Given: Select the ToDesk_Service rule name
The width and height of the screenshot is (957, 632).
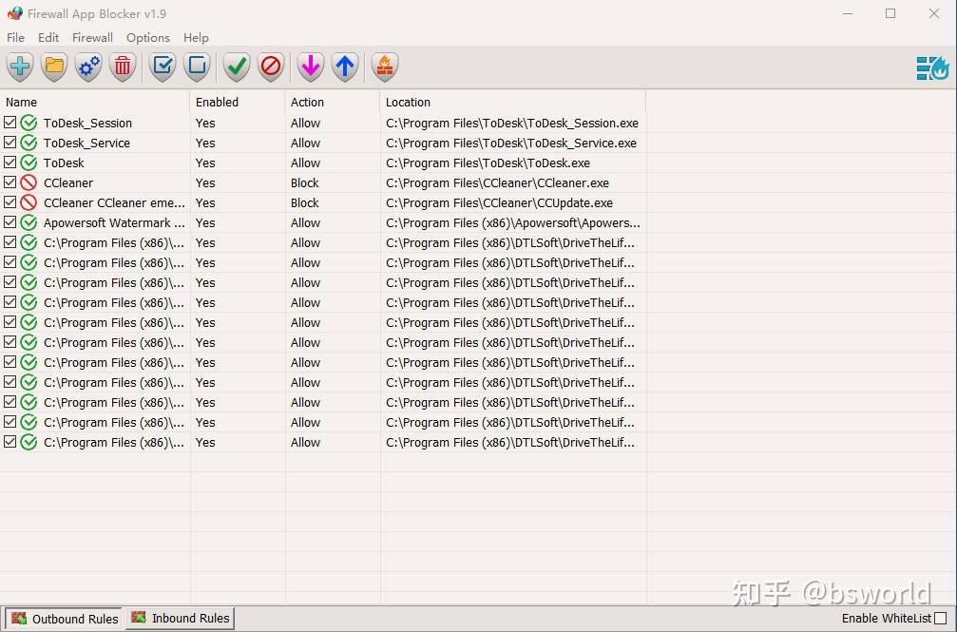Looking at the screenshot, I should (86, 143).
